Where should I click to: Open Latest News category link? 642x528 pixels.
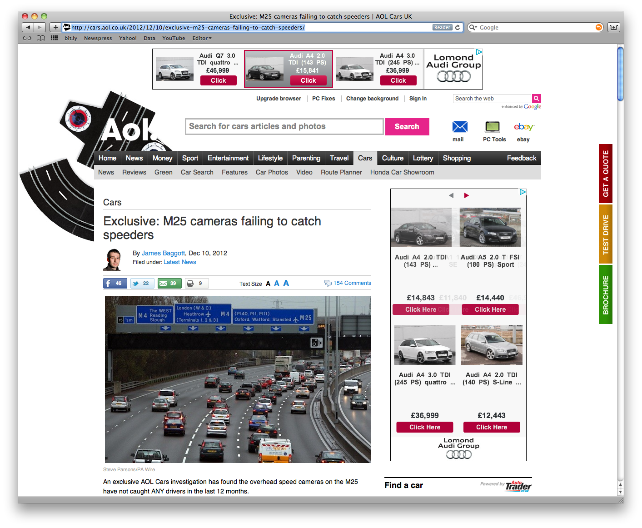pyautogui.click(x=180, y=262)
